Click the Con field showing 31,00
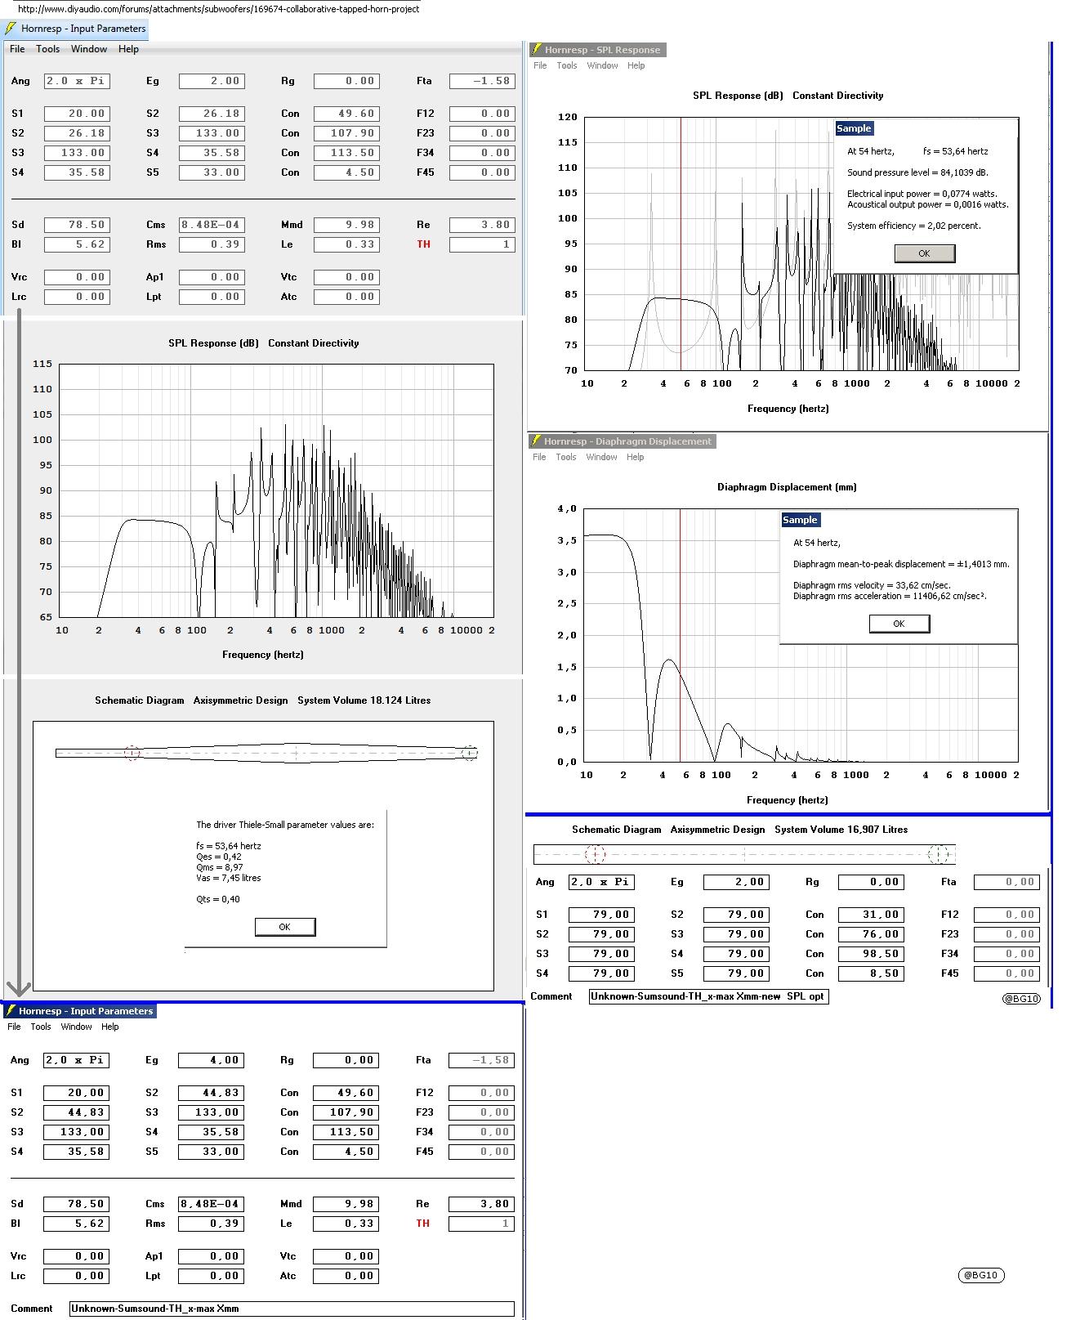This screenshot has width=1089, height=1320. tap(871, 915)
